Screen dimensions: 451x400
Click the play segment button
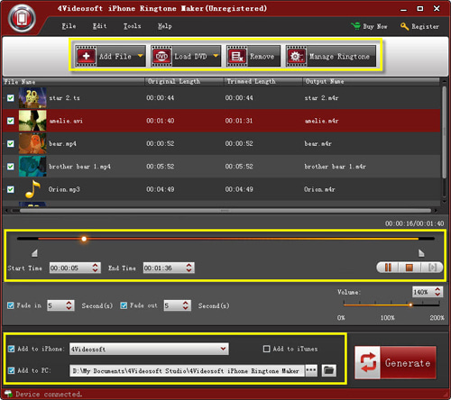pos(432,268)
